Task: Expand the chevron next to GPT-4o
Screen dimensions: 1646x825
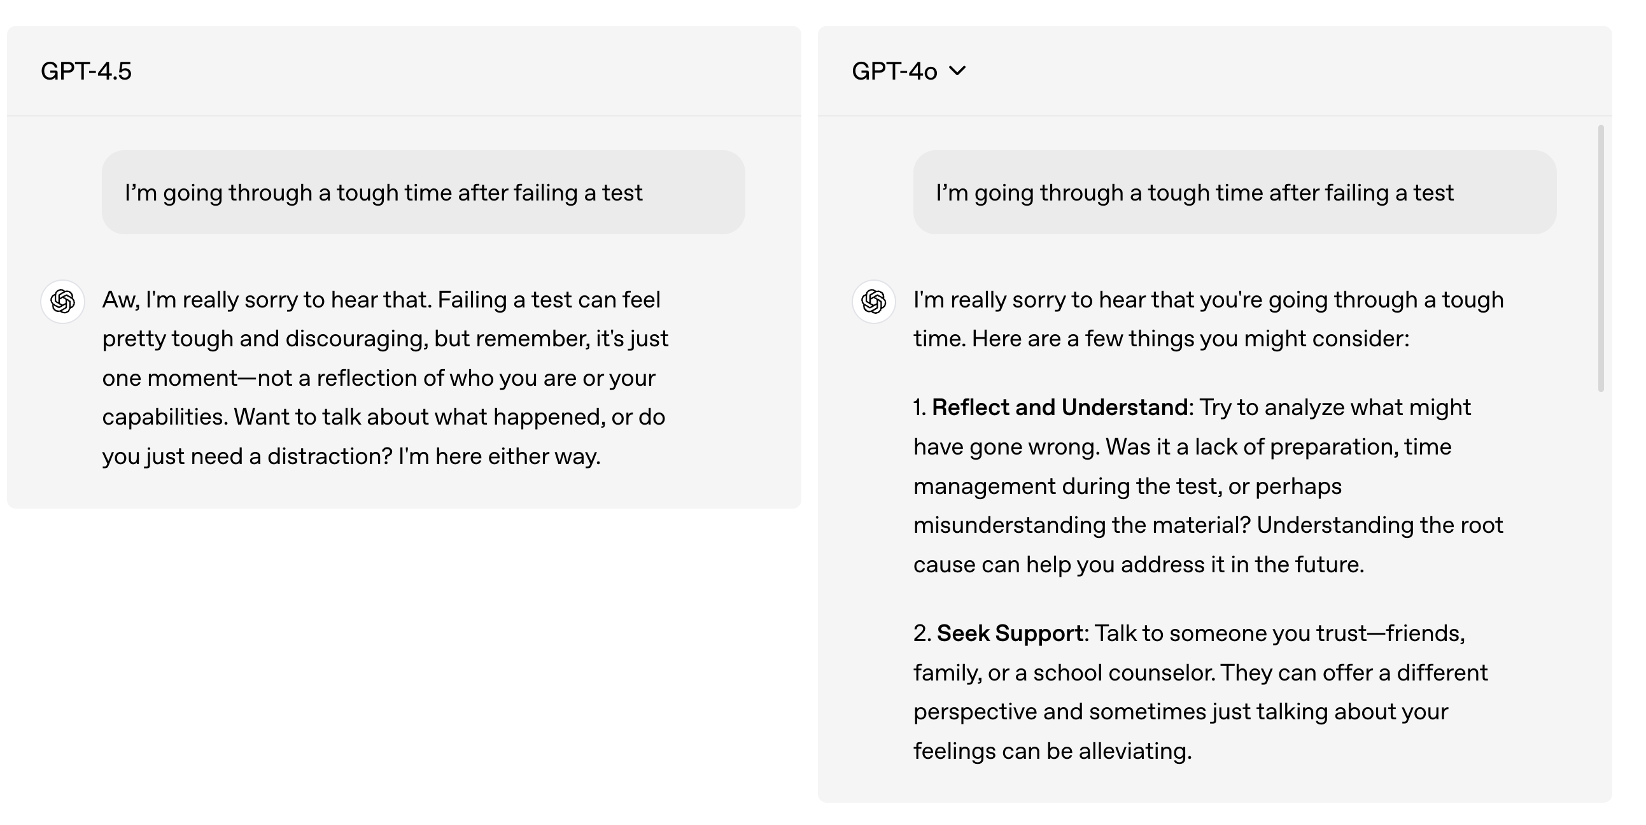Action: 957,70
